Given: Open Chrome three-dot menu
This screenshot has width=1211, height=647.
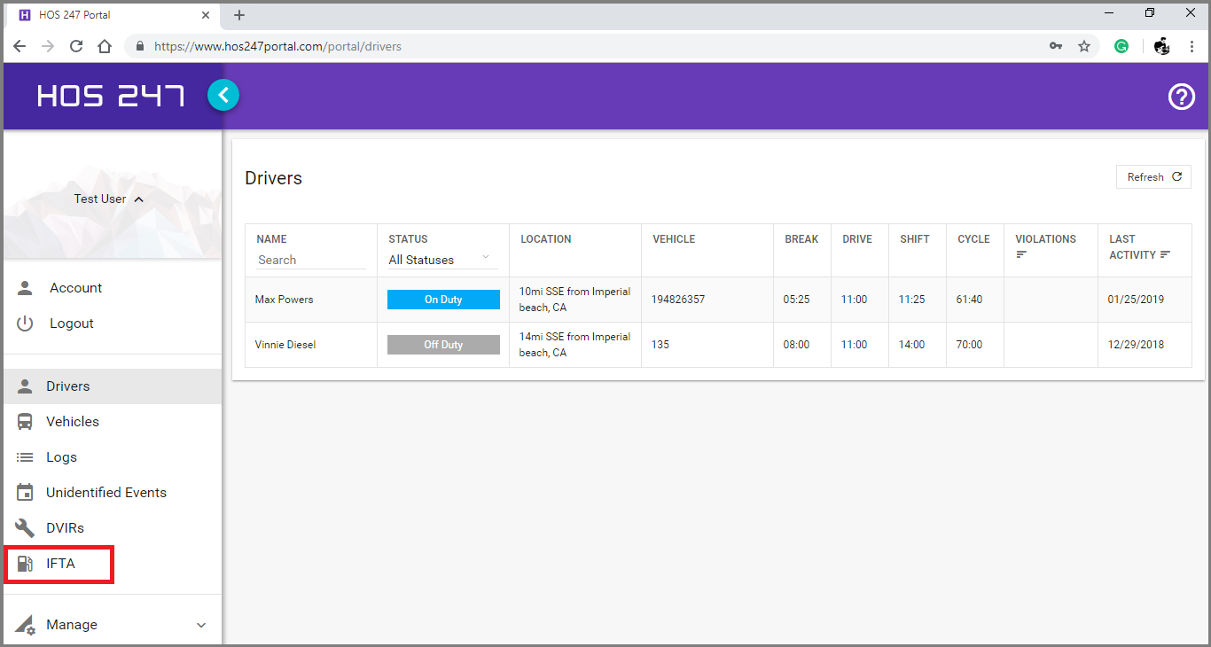Looking at the screenshot, I should click(x=1191, y=46).
